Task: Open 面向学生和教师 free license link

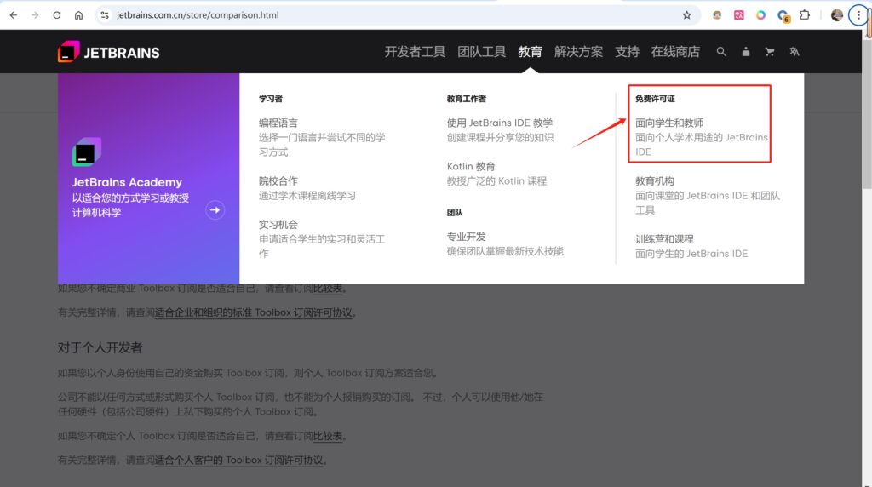Action: point(669,123)
